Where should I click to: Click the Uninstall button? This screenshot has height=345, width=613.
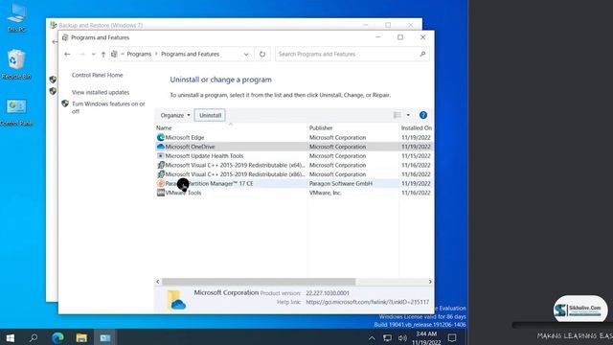click(210, 115)
